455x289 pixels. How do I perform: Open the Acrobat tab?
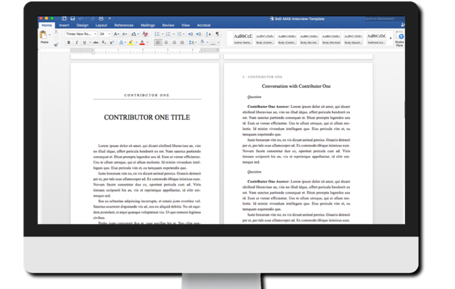[x=204, y=25]
